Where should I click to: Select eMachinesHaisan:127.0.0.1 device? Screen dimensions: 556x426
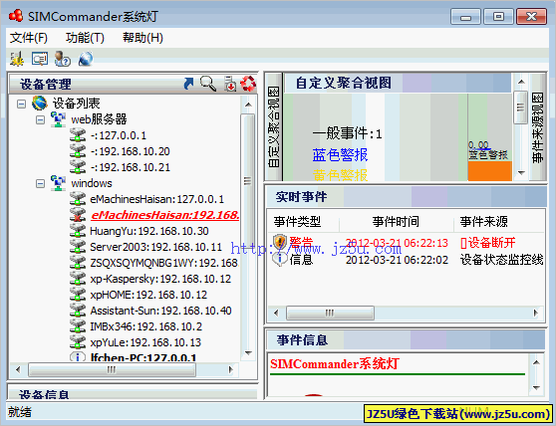tap(156, 199)
